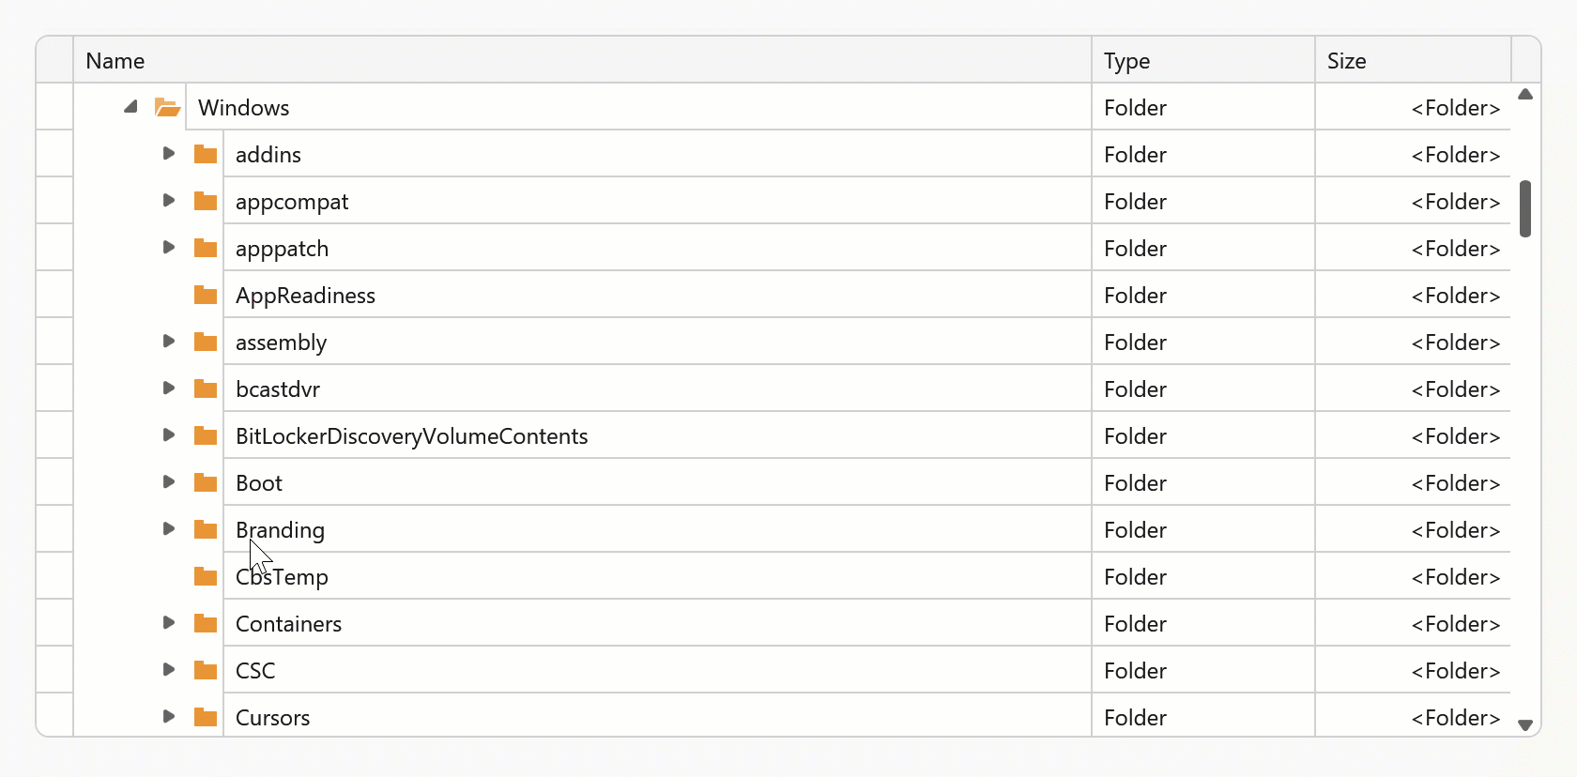
Task: Select the apppatch row
Action: pyautogui.click(x=657, y=247)
